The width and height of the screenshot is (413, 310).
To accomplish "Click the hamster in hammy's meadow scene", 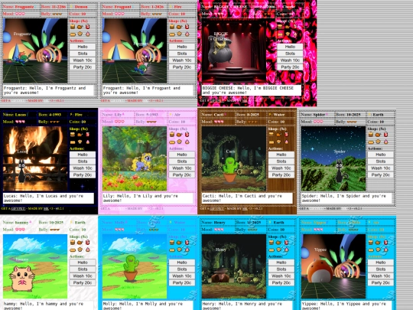I will [22, 279].
